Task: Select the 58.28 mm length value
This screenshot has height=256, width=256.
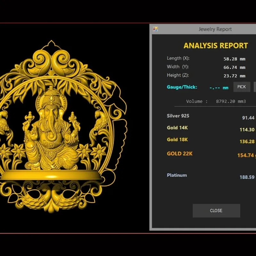Action: click(x=235, y=59)
